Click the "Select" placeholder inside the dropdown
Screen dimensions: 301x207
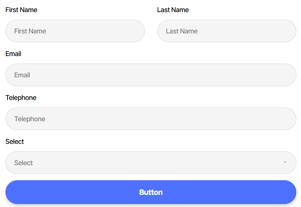point(23,163)
